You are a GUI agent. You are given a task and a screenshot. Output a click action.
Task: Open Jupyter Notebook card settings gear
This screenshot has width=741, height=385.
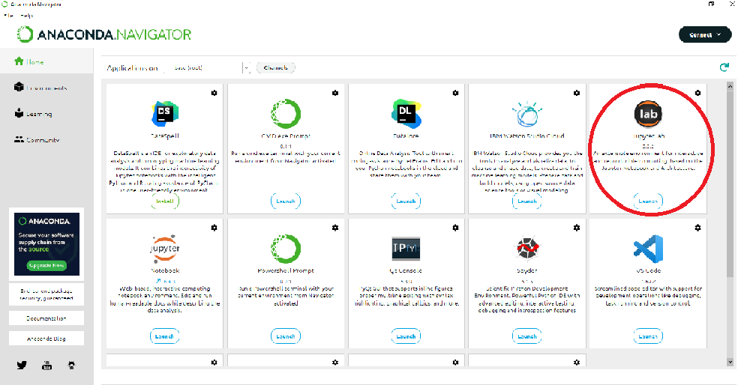[214, 228]
